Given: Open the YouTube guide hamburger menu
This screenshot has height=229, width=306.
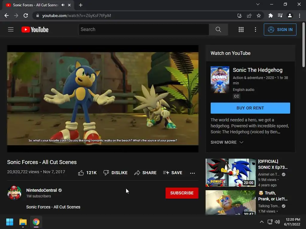Looking at the screenshot, I should tap(11, 30).
